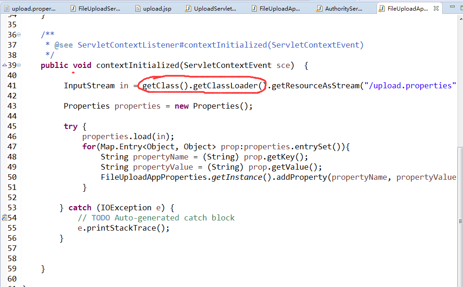This screenshot has width=463, height=287.
Task: Click the Java icon on the active FileUploadAp... tab
Action: 382,9
